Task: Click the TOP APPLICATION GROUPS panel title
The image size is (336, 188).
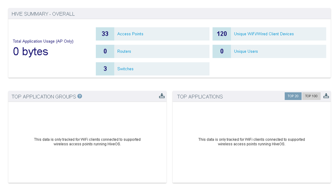Action: pos(44,97)
